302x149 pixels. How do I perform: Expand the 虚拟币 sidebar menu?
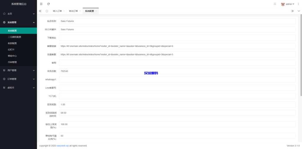tap(18, 88)
